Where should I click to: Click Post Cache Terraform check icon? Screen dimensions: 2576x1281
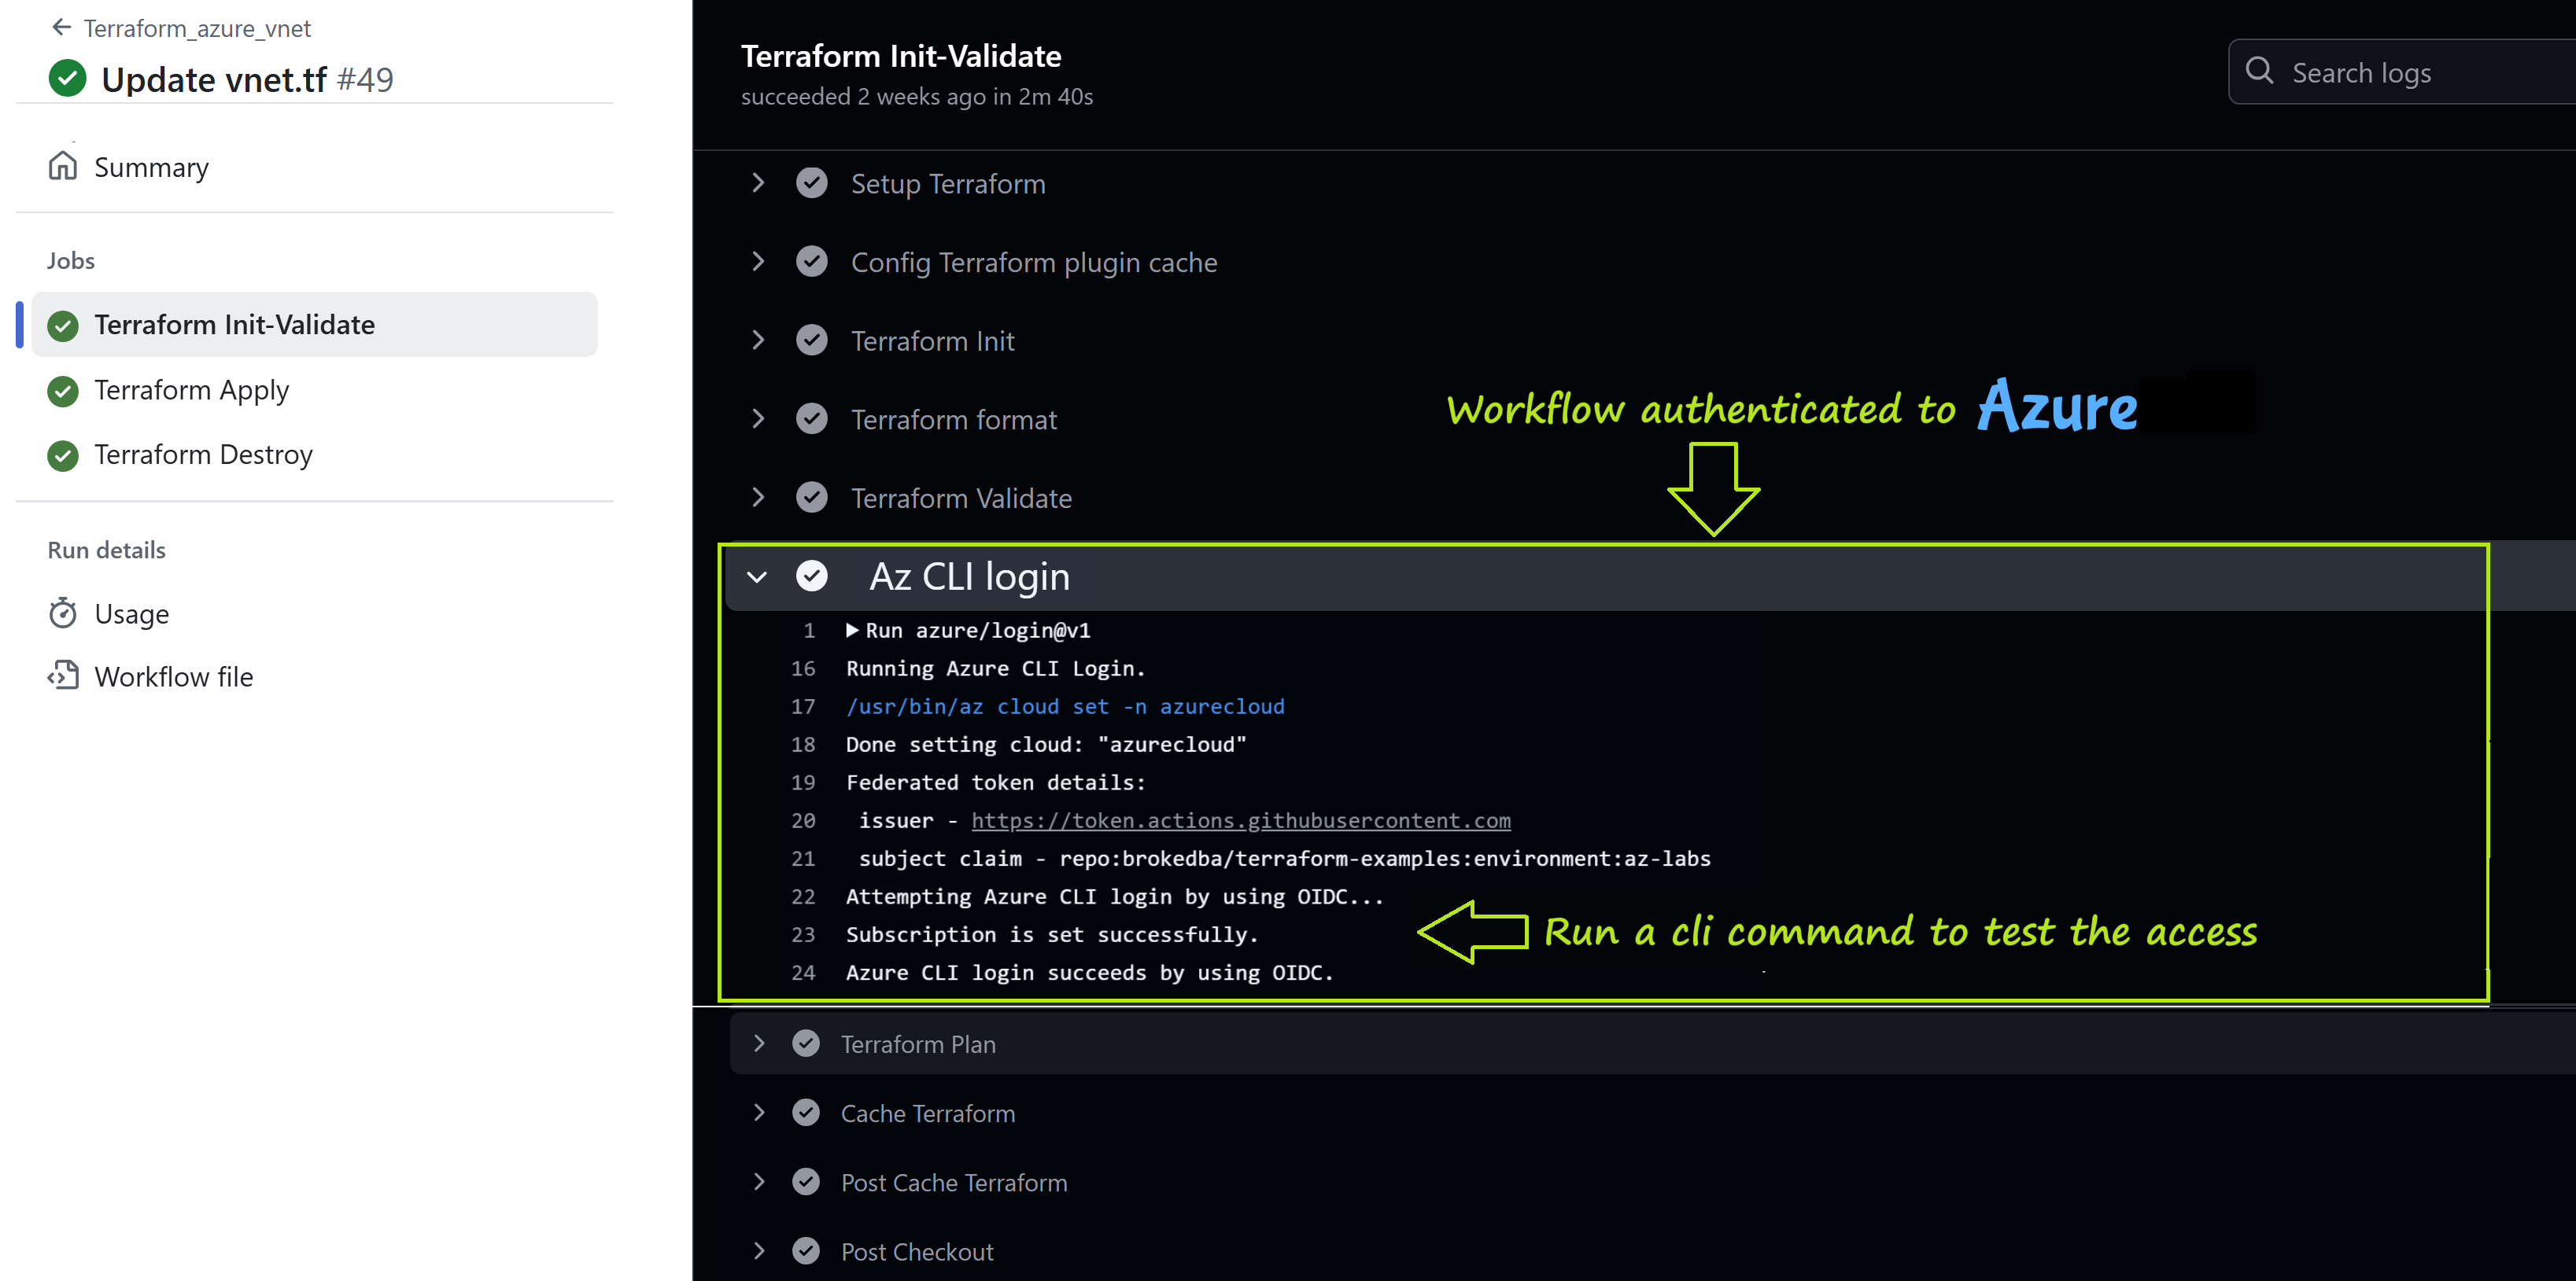pyautogui.click(x=806, y=1182)
